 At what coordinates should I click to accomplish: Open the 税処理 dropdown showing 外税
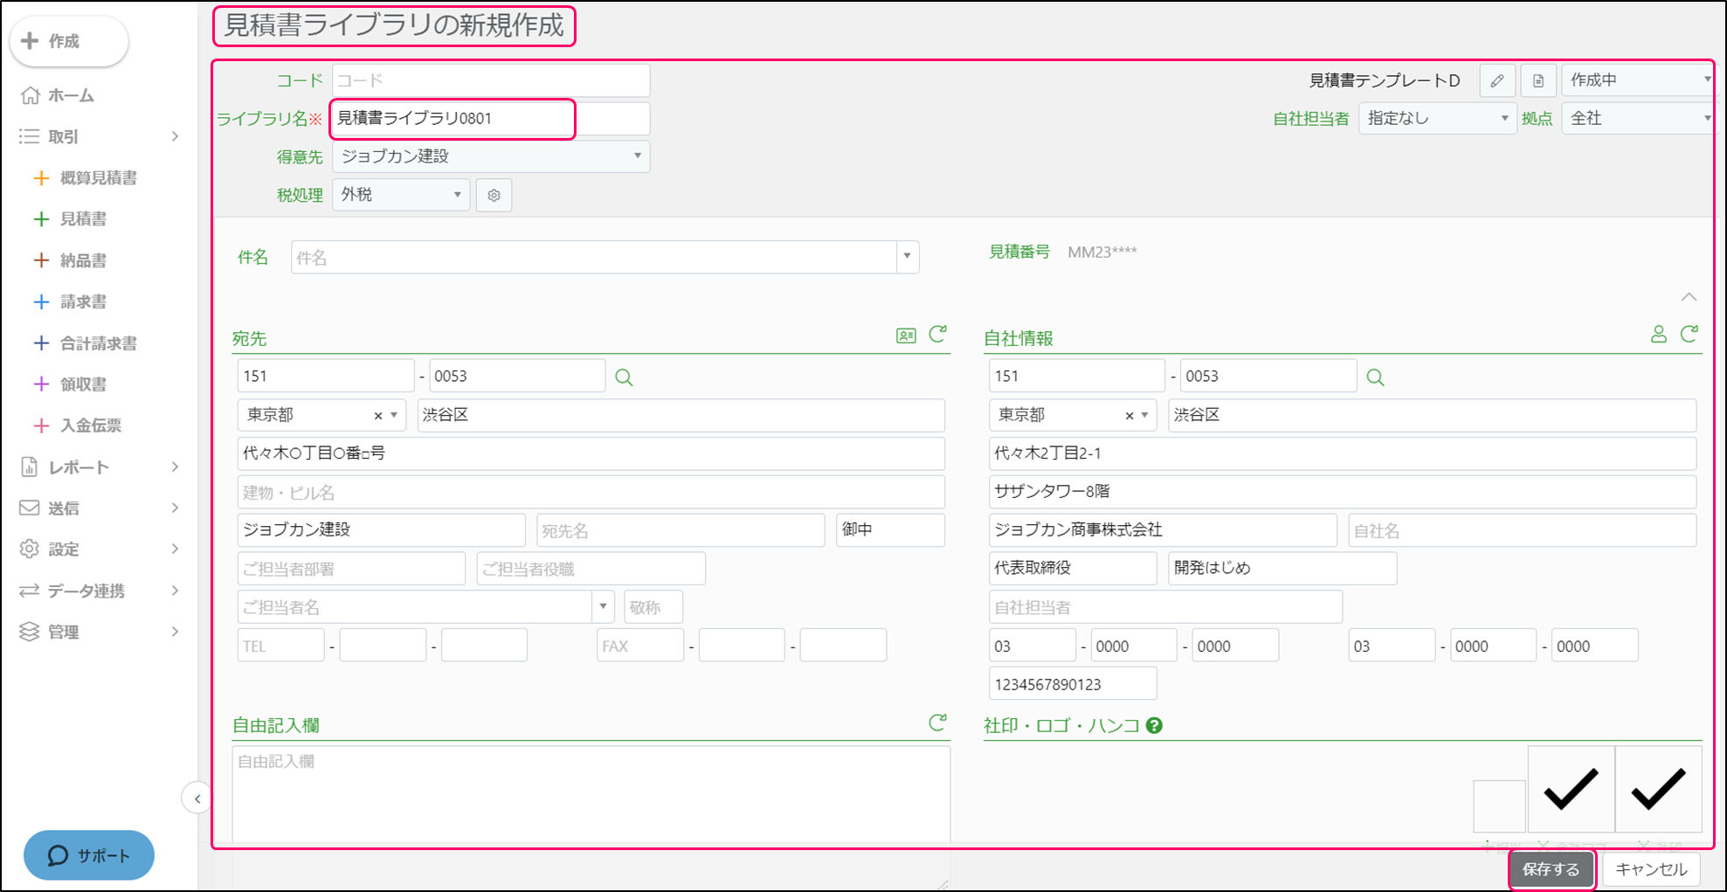(401, 195)
